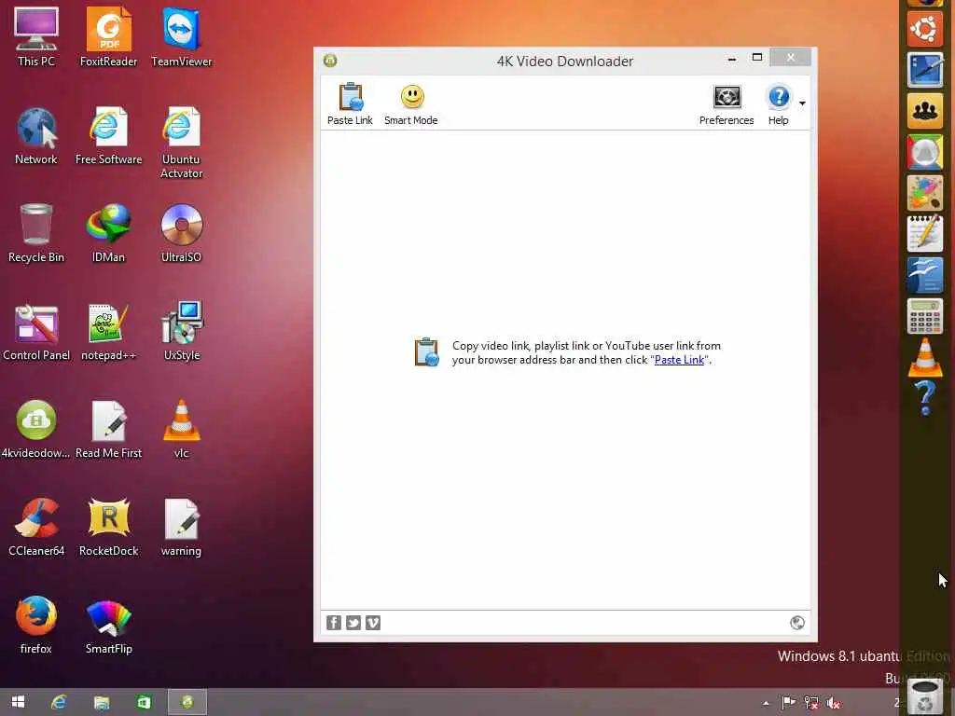
Task: Select the This PC desktop icon
Action: tap(36, 36)
